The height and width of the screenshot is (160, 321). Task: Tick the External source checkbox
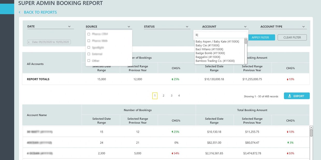coord(89,54)
